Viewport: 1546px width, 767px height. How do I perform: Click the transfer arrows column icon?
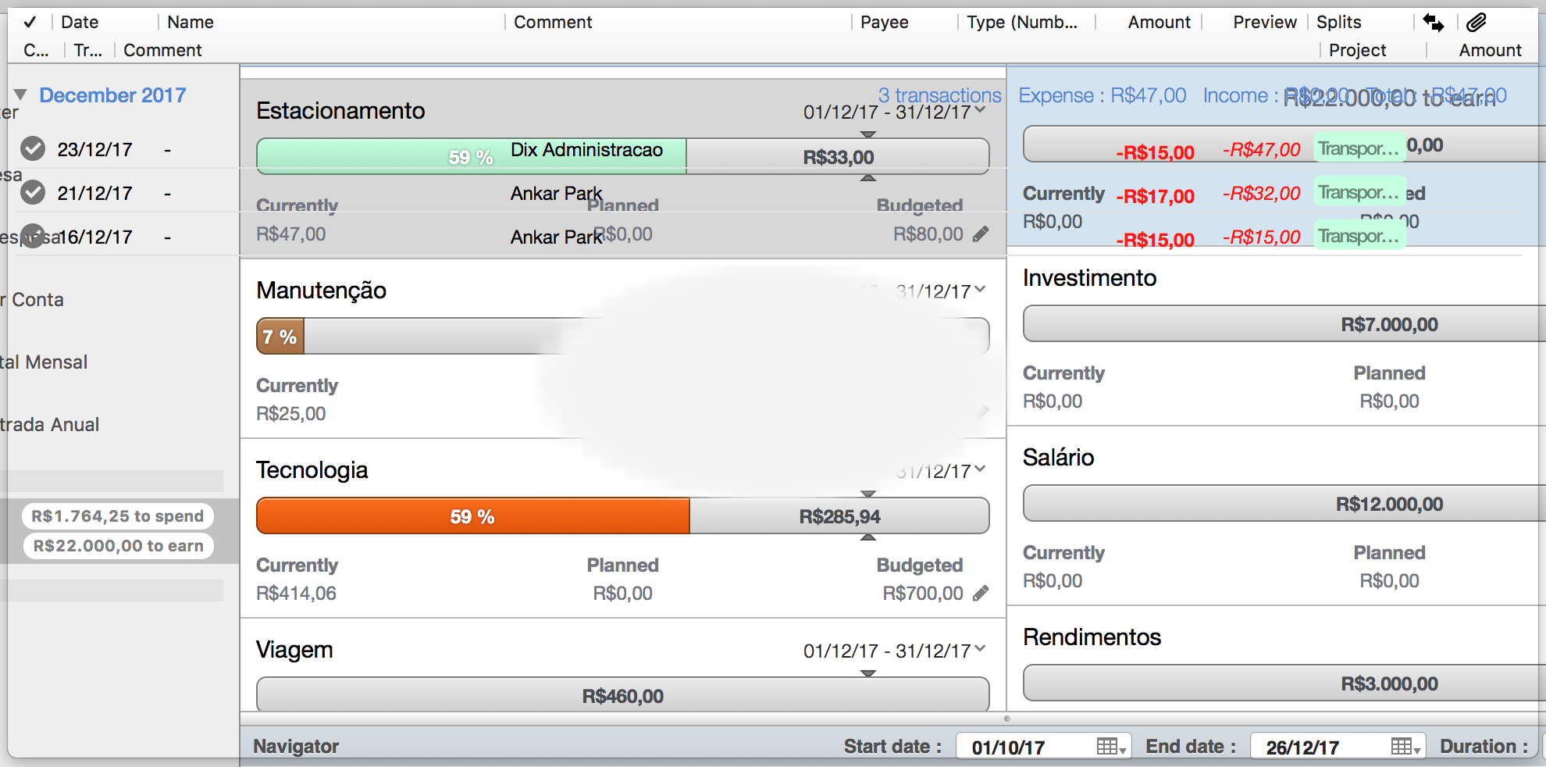(x=1434, y=23)
